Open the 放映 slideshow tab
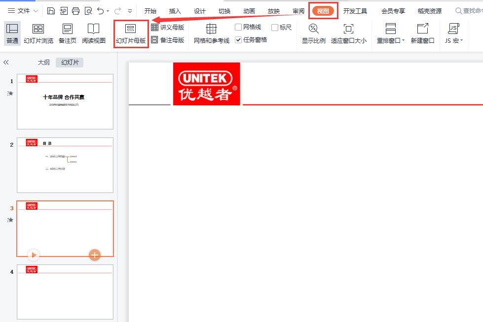Screen dimensions: 483x322 click(273, 11)
